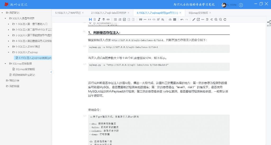Screen dimensions: 271x145
Task: Insert a task list checkbox item
Action: click(x=124, y=20)
